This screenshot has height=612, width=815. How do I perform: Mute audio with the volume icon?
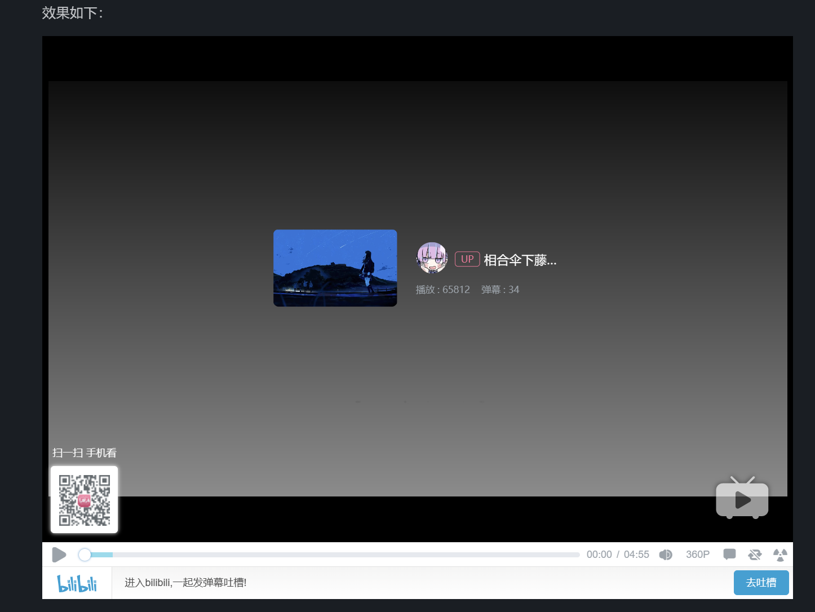pos(666,555)
